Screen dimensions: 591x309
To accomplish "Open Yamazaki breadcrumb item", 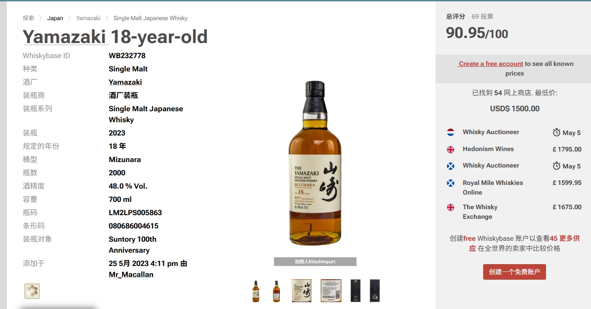I will [x=88, y=18].
